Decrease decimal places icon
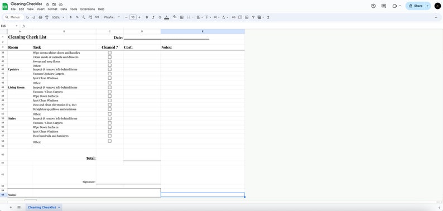Viewport: 443px width, 211px height. pos(84,17)
